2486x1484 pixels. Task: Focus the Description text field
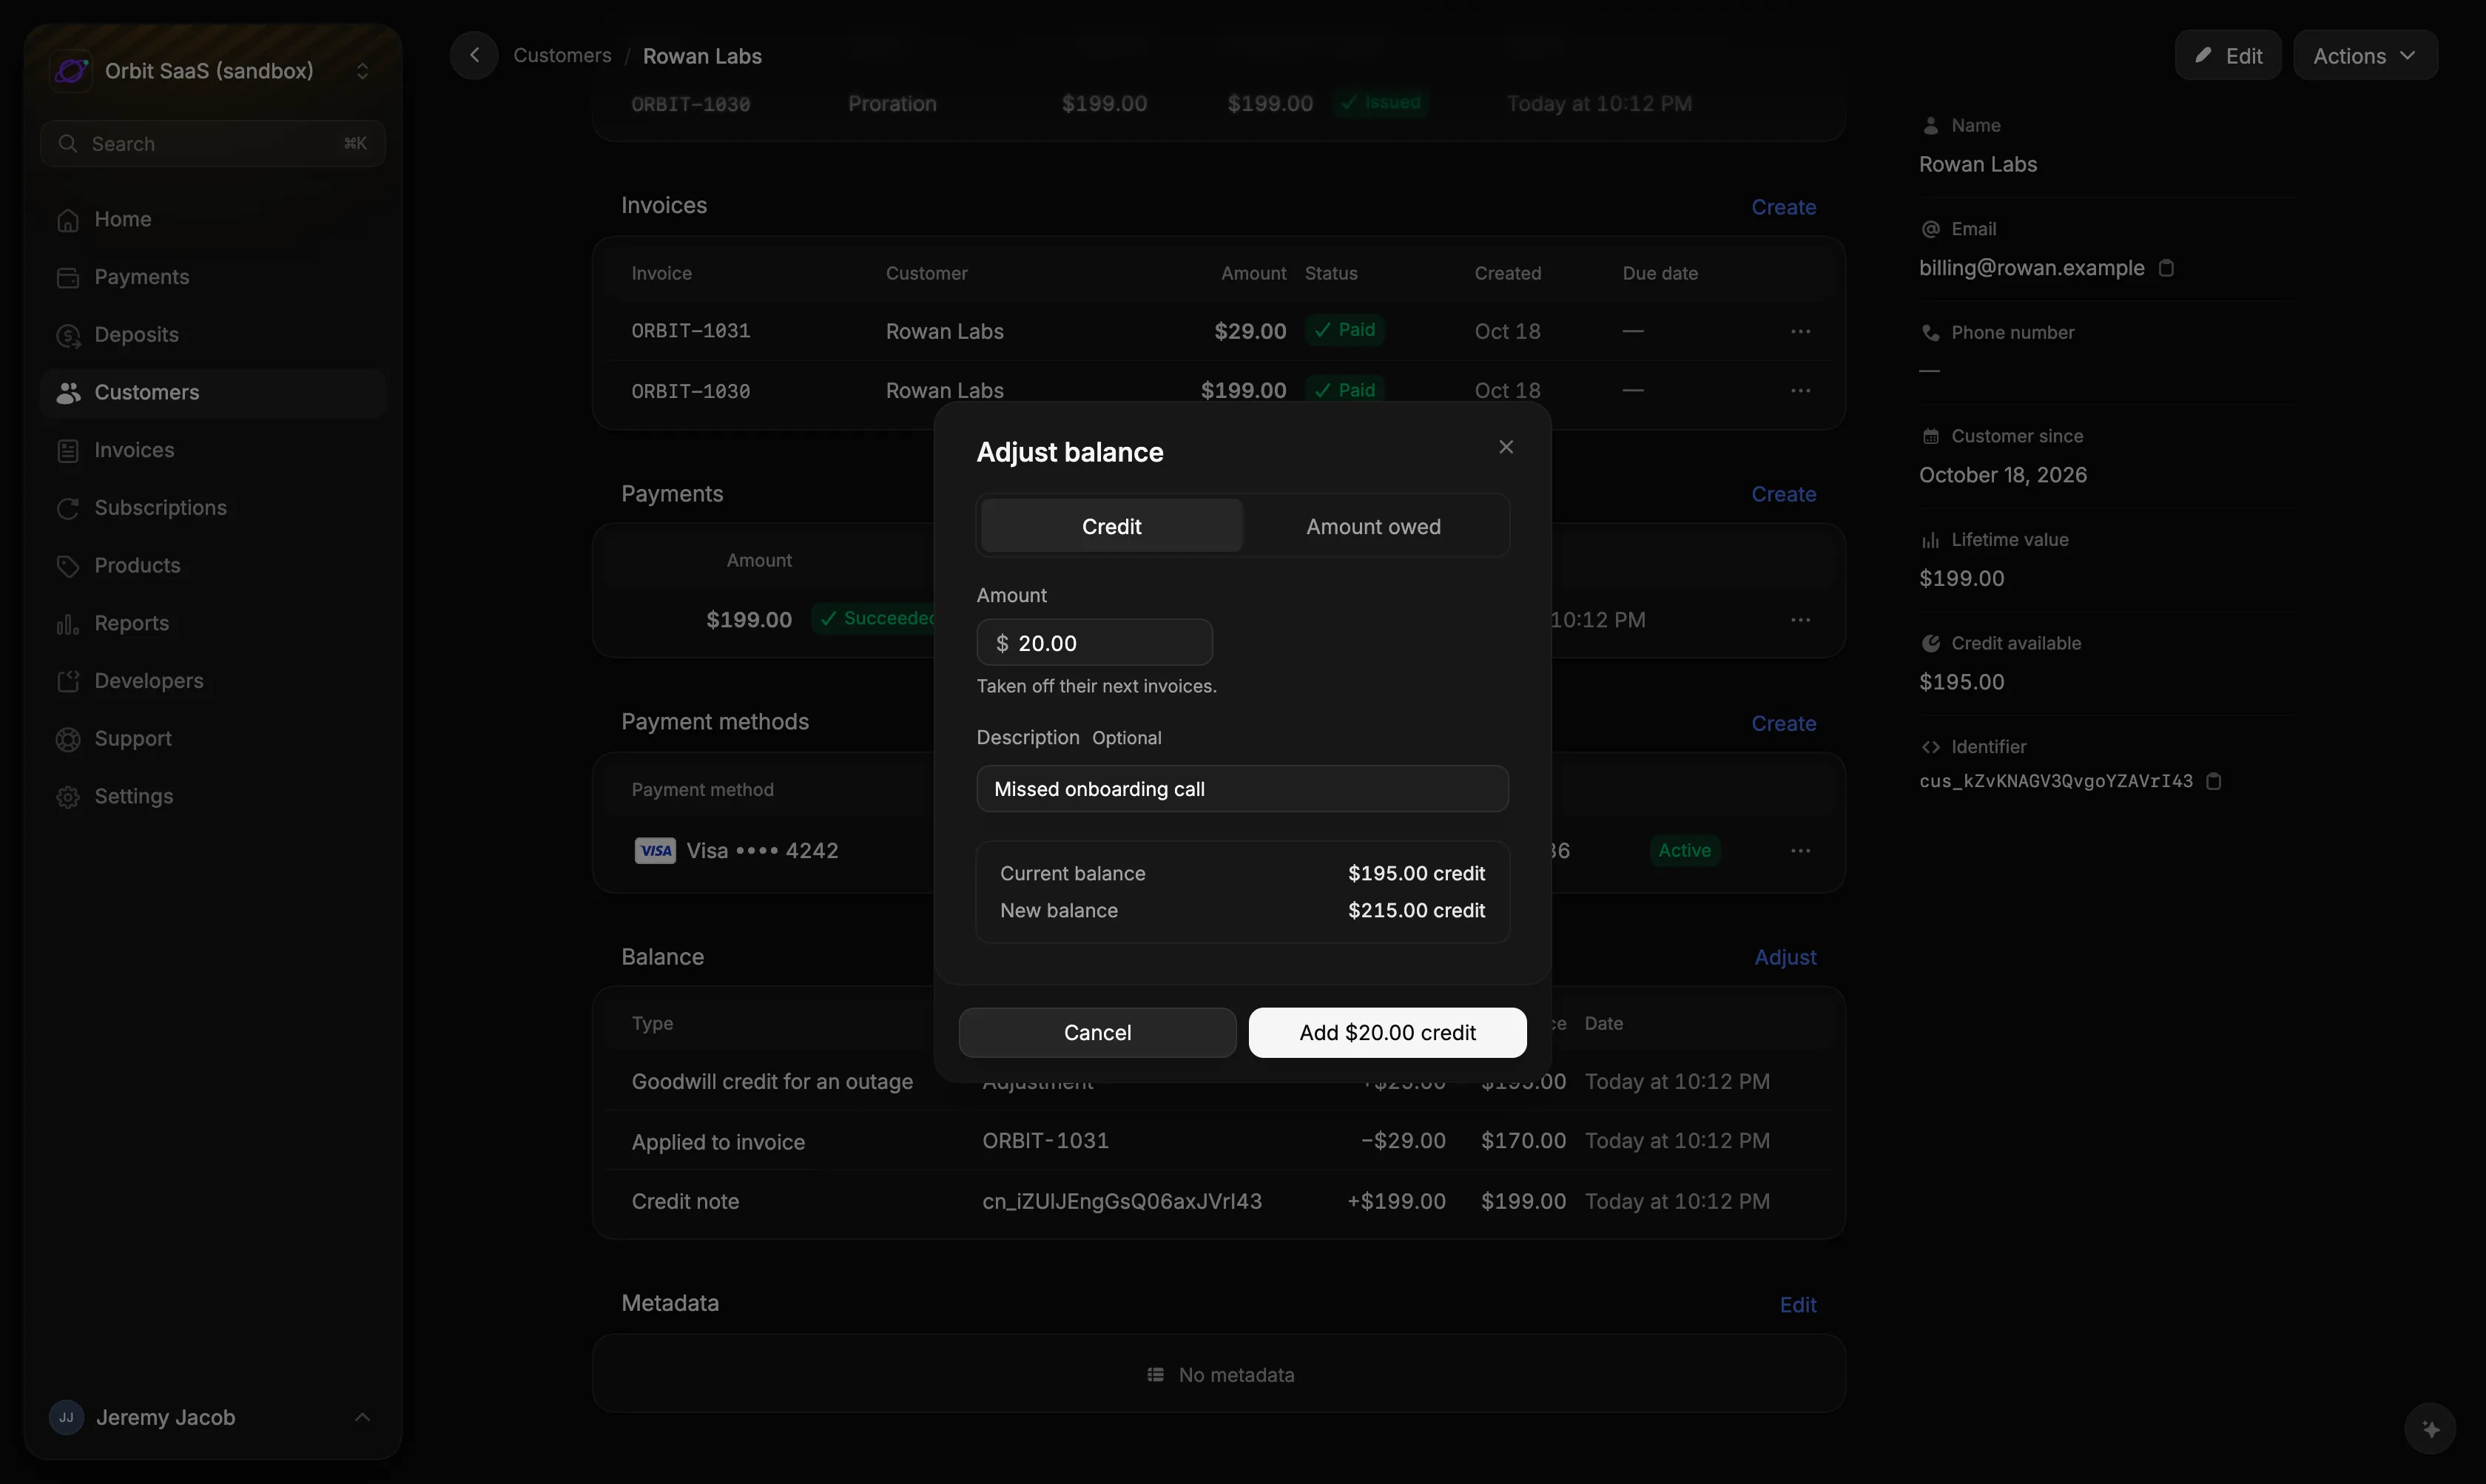pos(1242,789)
